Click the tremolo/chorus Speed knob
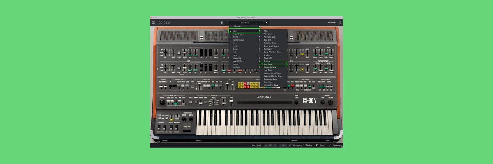 point(184,119)
